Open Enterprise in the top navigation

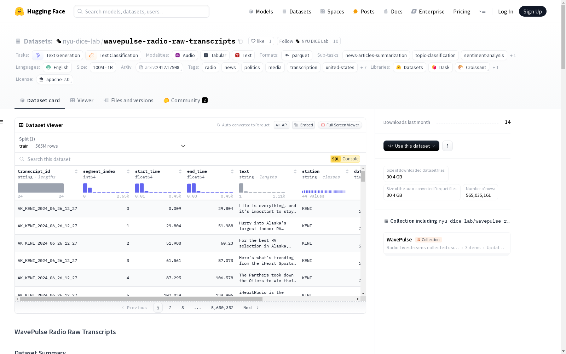428,11
